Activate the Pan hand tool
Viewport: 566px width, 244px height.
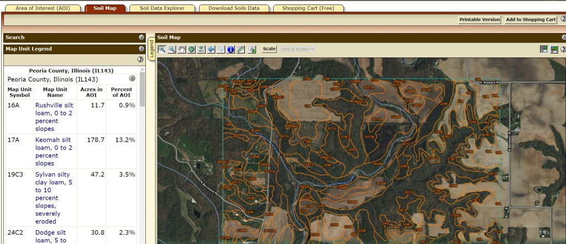[x=182, y=49]
